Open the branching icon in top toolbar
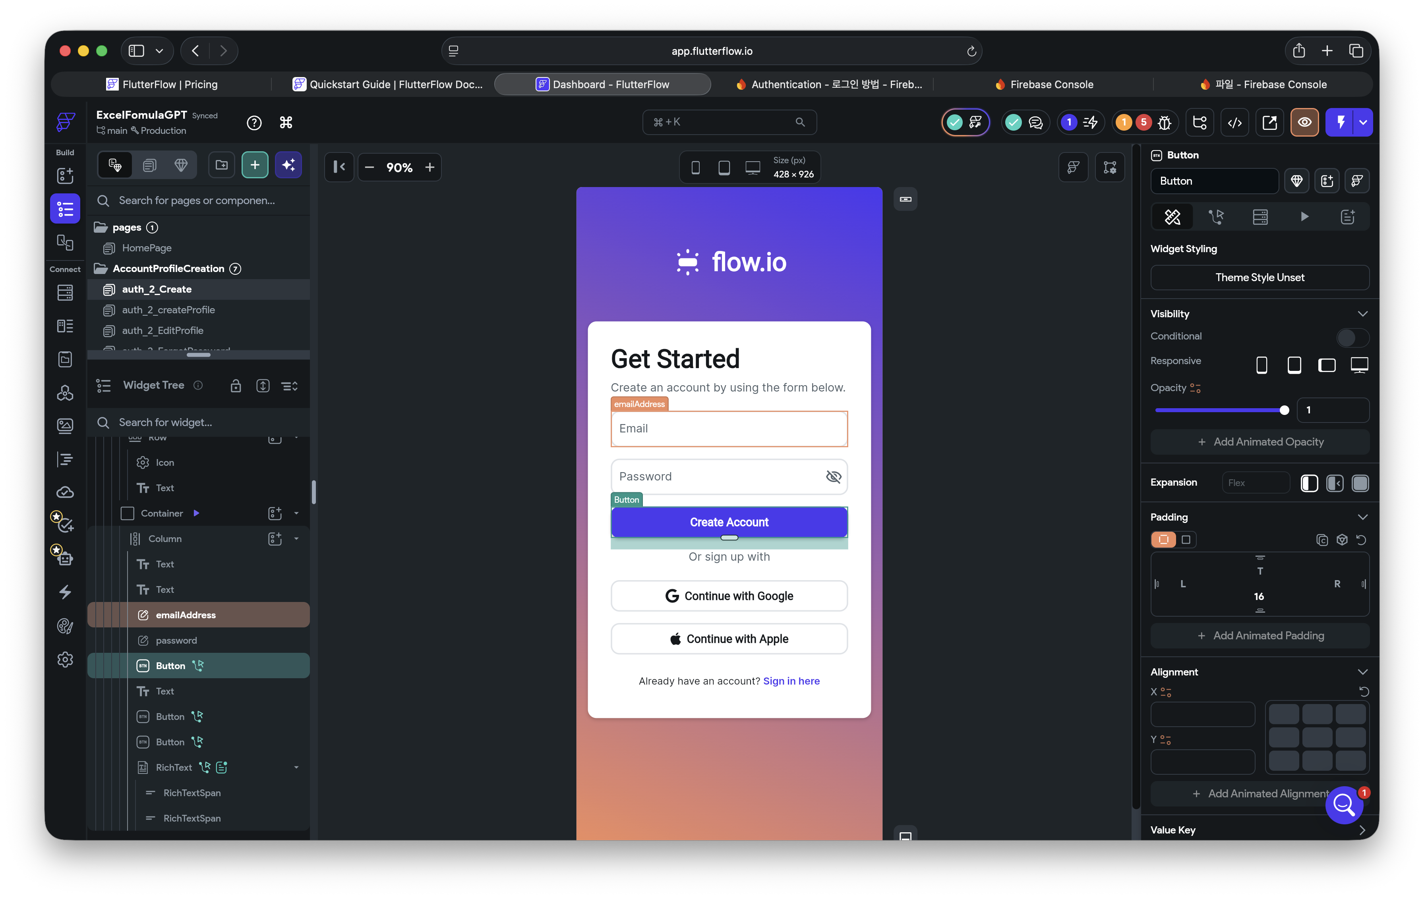This screenshot has width=1424, height=899. pos(1200,122)
